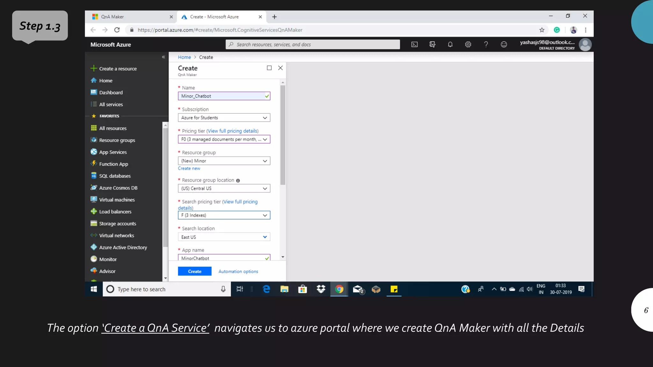Open Microsoft Edge from the taskbar
Viewport: 653px width, 367px height.
tap(266, 289)
